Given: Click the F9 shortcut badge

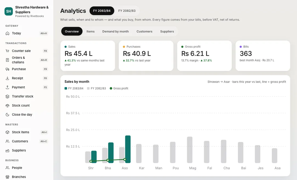Looking at the screenshot, I should 45,69.
